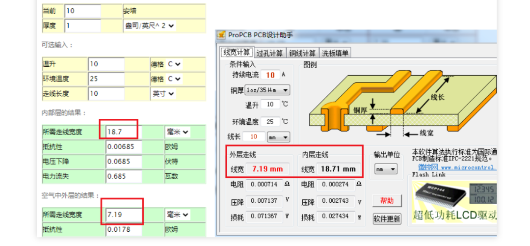Switch to the 过孔计算 tab
This screenshot has height=246, width=530.
pos(269,53)
